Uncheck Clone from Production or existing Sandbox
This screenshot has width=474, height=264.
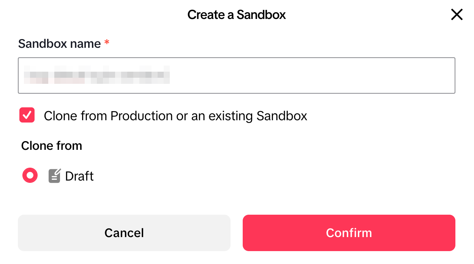click(x=27, y=115)
